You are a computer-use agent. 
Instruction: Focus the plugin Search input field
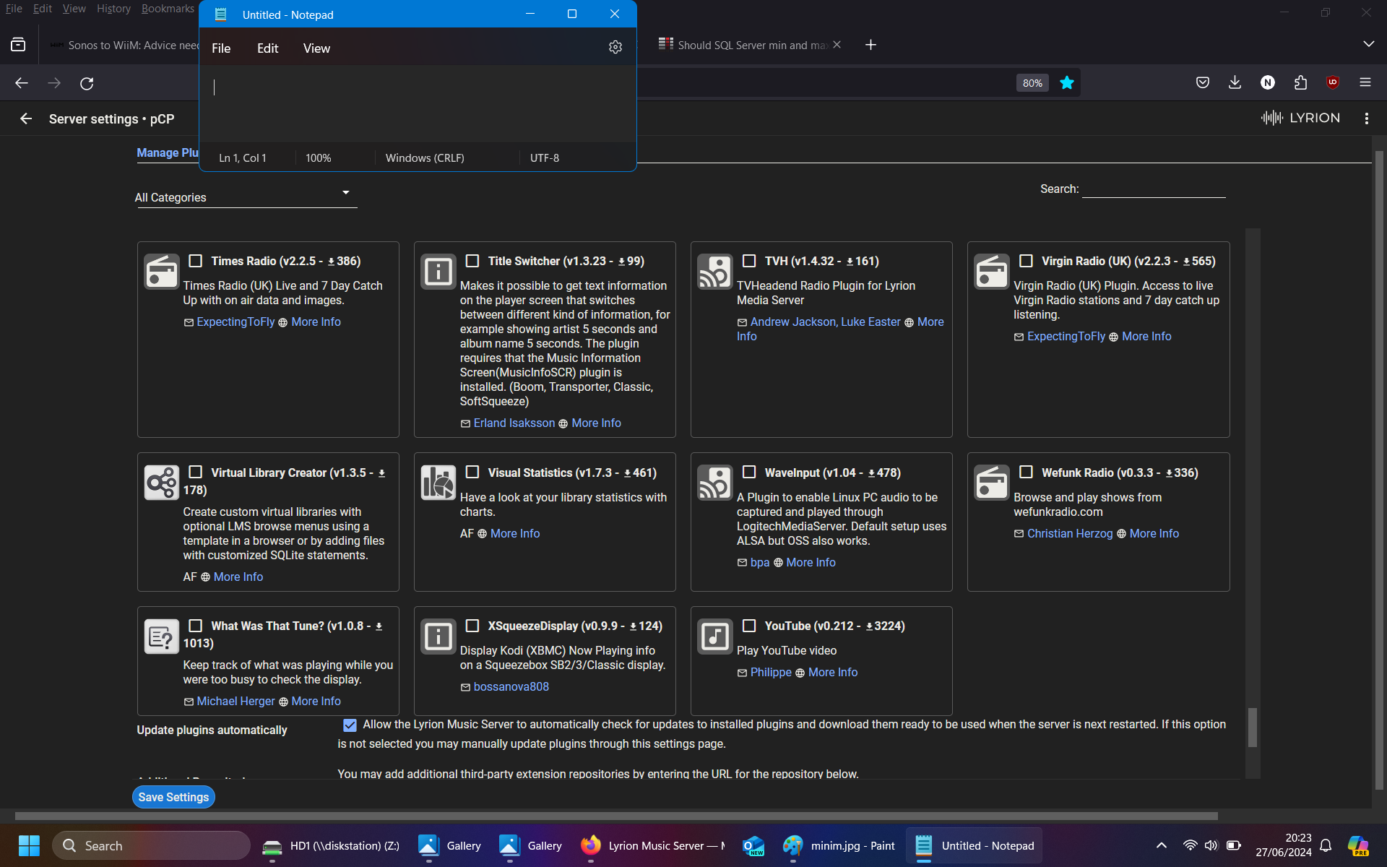1154,189
